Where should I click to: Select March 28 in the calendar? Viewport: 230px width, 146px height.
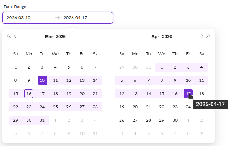pyautogui.click(x=95, y=107)
